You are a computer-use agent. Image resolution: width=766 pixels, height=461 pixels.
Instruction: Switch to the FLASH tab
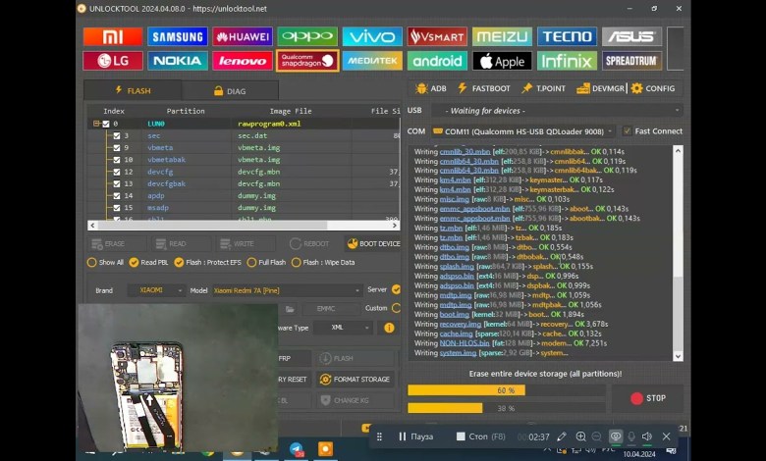(x=133, y=90)
